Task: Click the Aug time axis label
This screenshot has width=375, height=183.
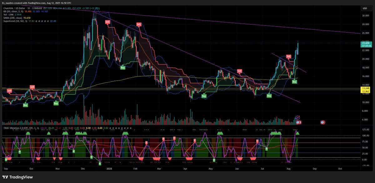Action: click(x=289, y=169)
